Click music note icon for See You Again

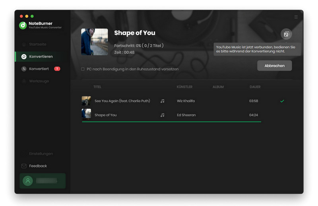(x=162, y=101)
